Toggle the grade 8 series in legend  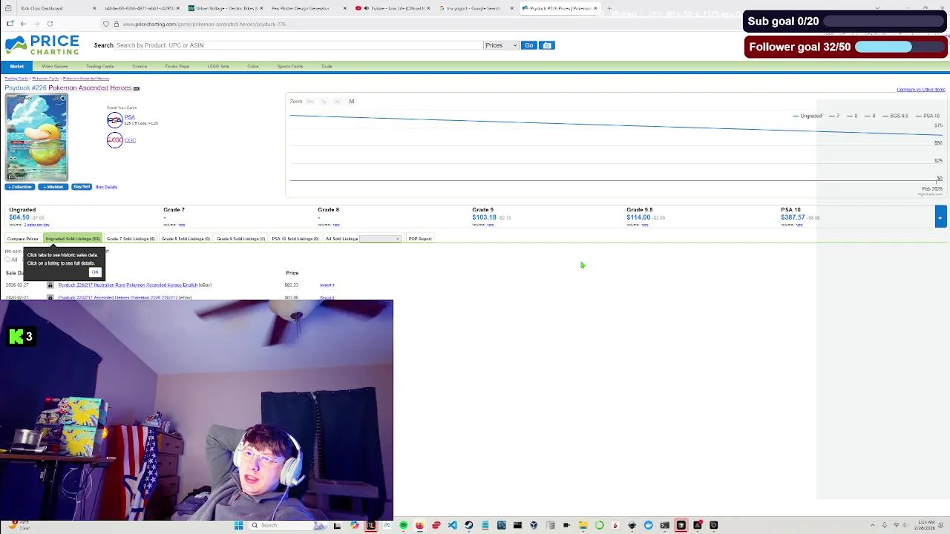click(852, 116)
